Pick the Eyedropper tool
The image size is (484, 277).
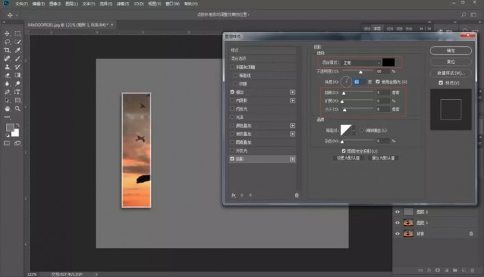pos(17,50)
